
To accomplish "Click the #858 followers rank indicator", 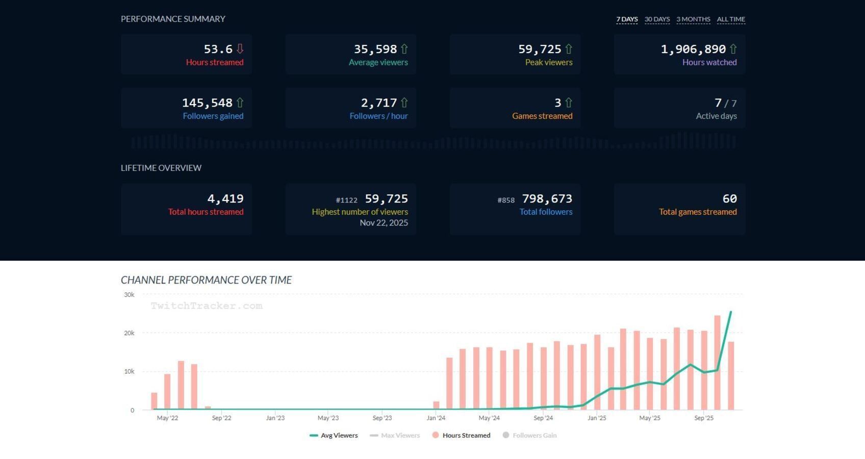I will [507, 200].
